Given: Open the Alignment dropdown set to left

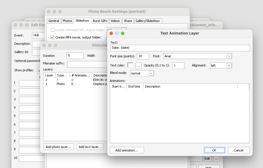Looking at the screenshot, I should coord(229,66).
